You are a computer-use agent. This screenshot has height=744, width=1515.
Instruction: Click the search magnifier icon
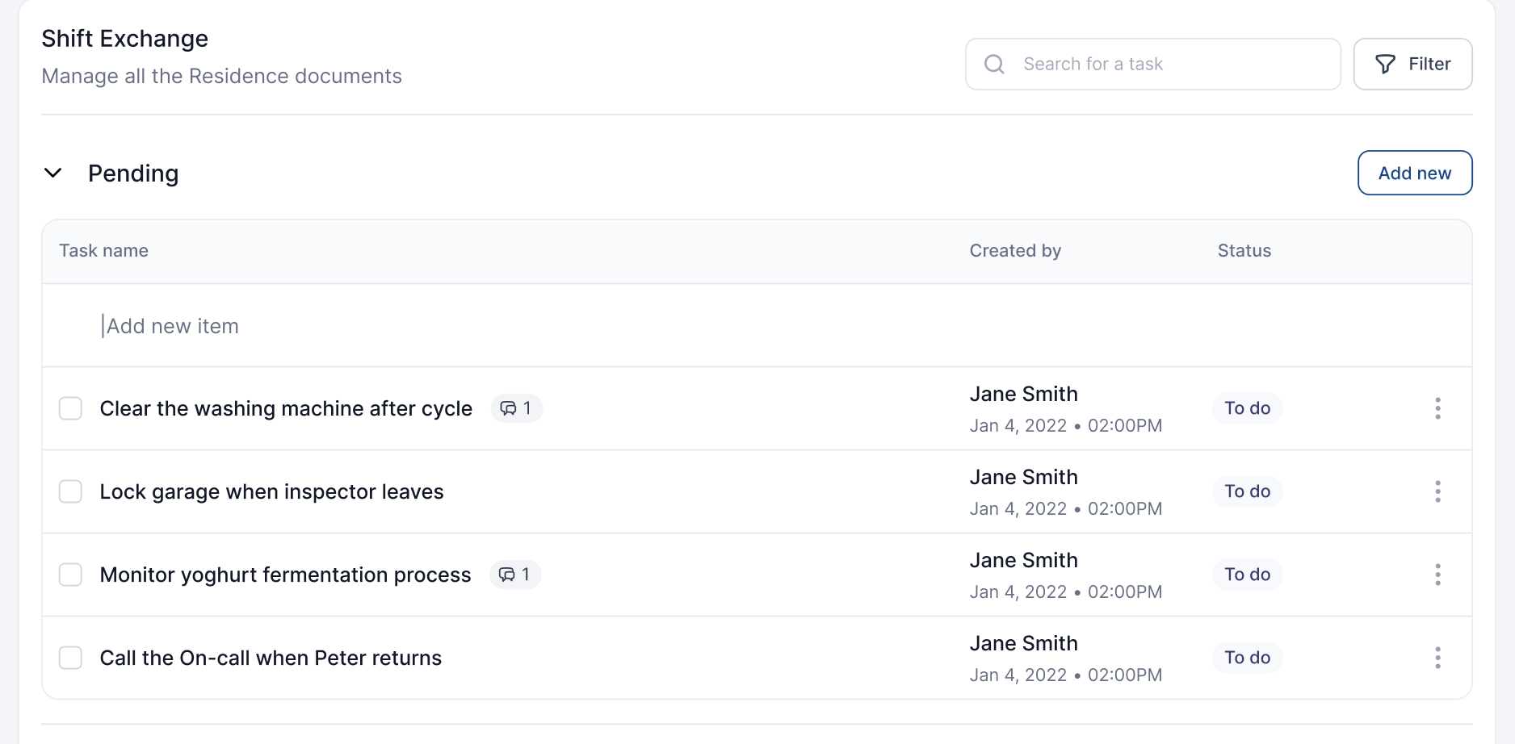(x=994, y=64)
